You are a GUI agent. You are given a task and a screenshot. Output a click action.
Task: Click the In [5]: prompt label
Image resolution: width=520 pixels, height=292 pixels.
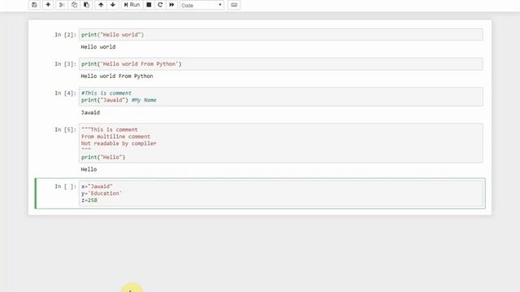point(65,130)
